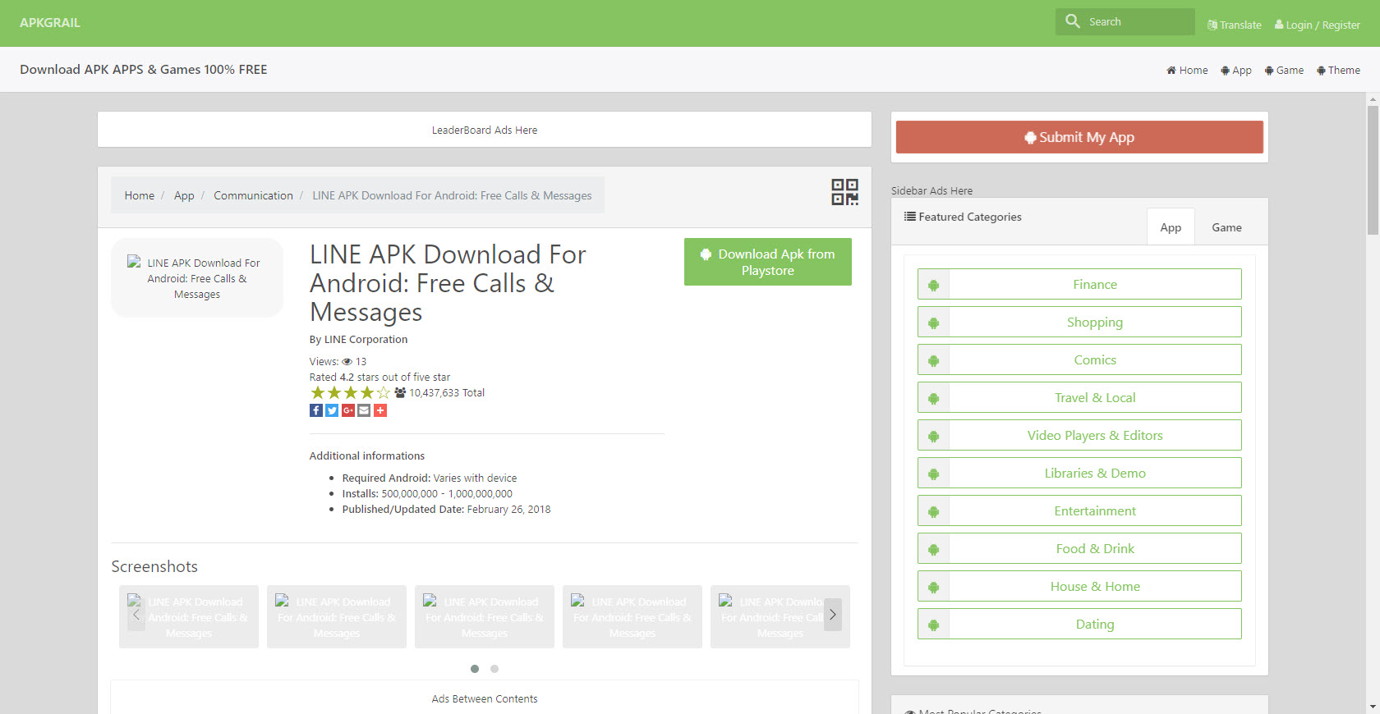
Task: Click the red plus share icon
Action: coord(380,410)
